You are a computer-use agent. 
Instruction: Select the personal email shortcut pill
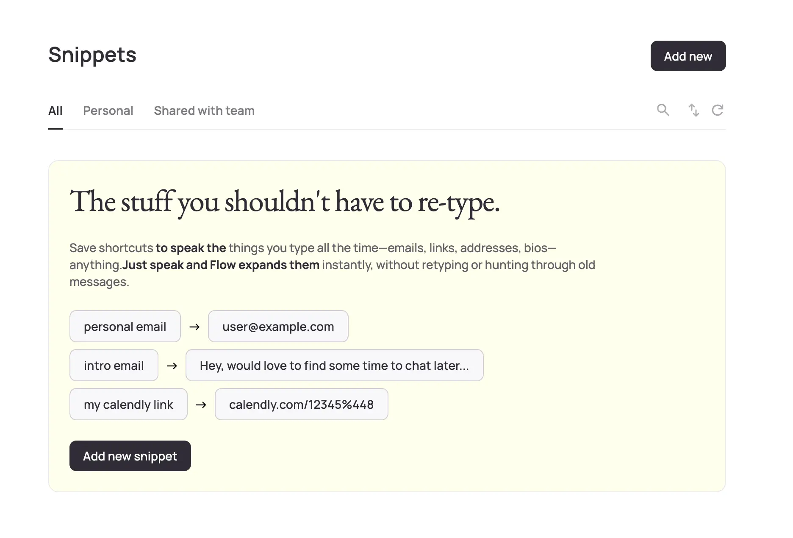tap(125, 326)
